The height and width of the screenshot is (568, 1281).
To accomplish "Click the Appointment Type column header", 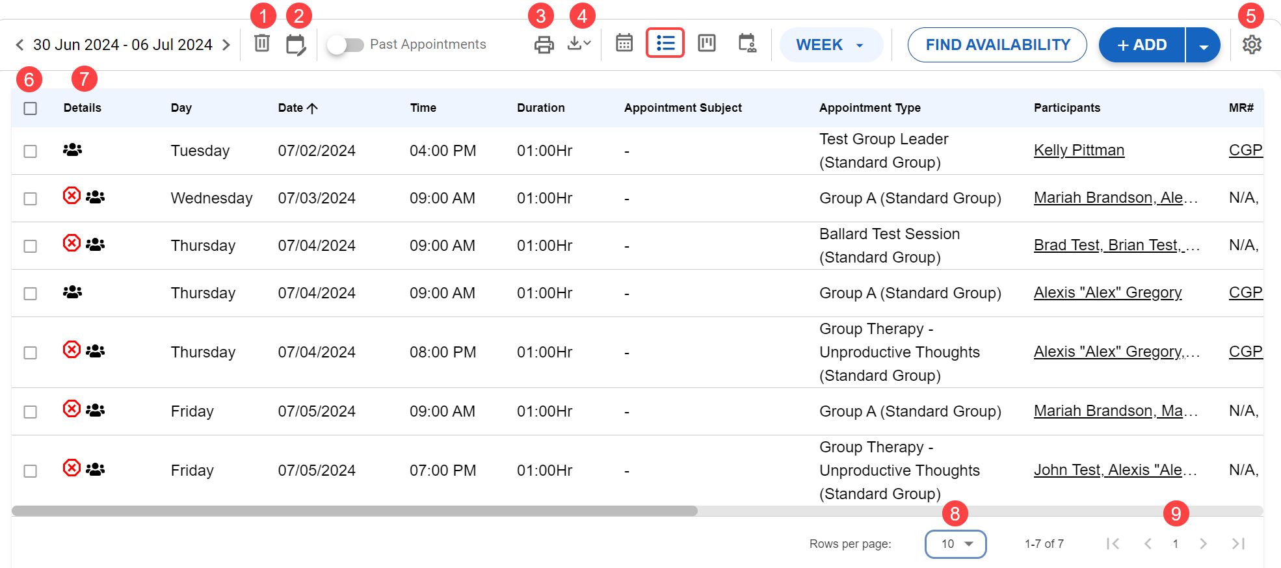I will tap(869, 108).
